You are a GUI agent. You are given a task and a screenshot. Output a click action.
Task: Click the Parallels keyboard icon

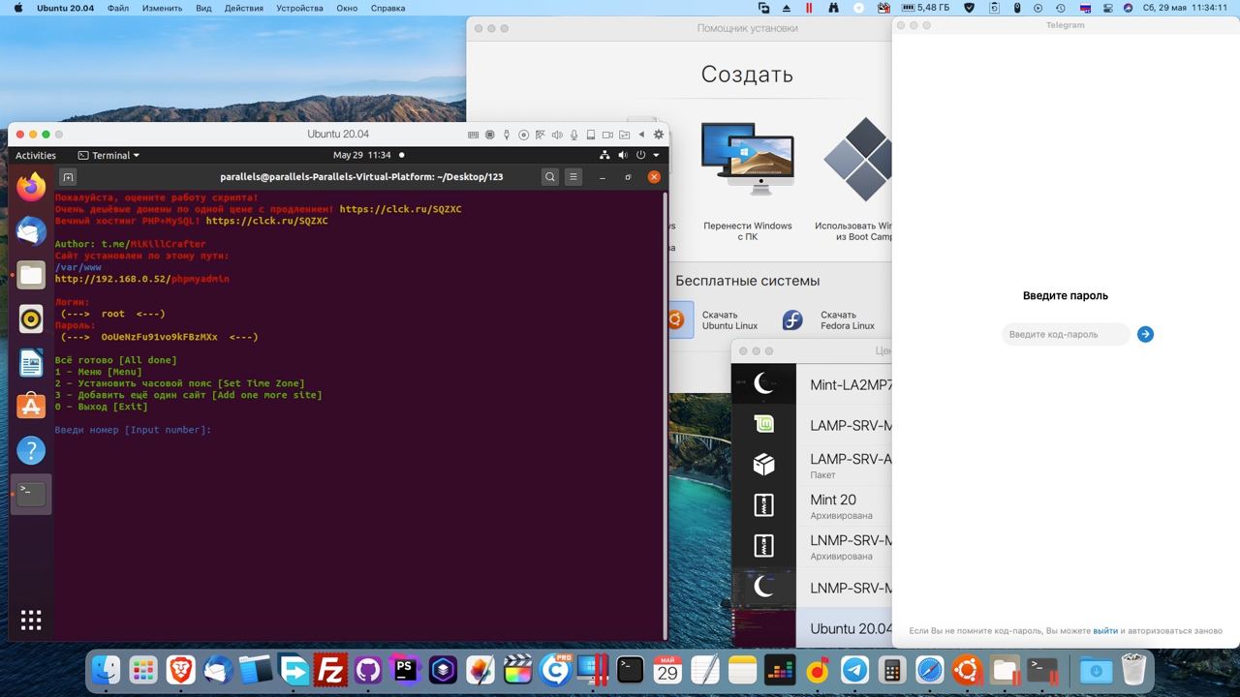point(473,135)
